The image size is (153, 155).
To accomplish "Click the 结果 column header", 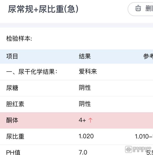I will tap(85, 56).
